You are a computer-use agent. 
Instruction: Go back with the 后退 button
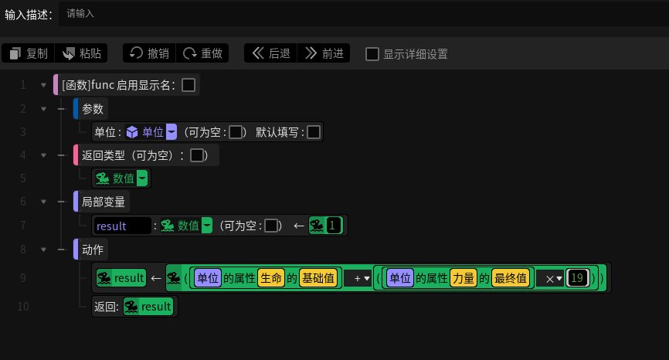point(270,53)
